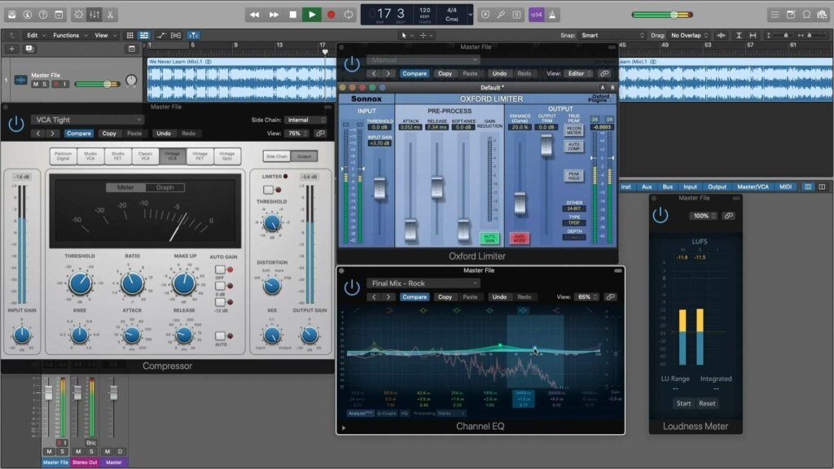The width and height of the screenshot is (834, 469).
Task: Open the Side Chain Internal dropdown
Action: tap(305, 120)
